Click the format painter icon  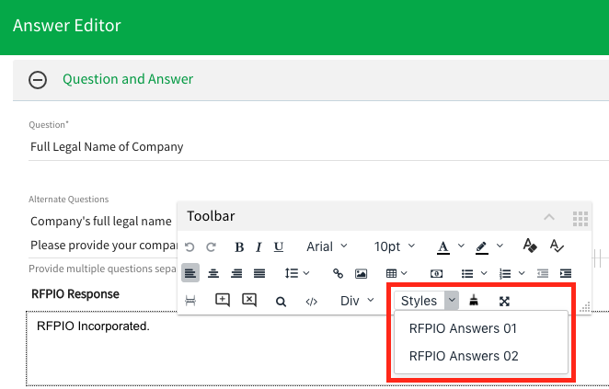click(530, 246)
